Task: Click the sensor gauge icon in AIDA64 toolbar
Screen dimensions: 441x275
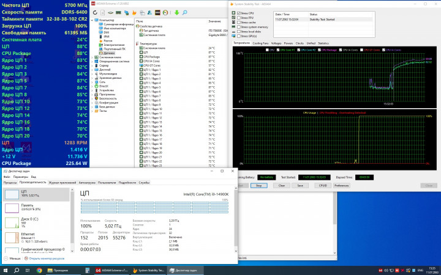Action: point(165,13)
